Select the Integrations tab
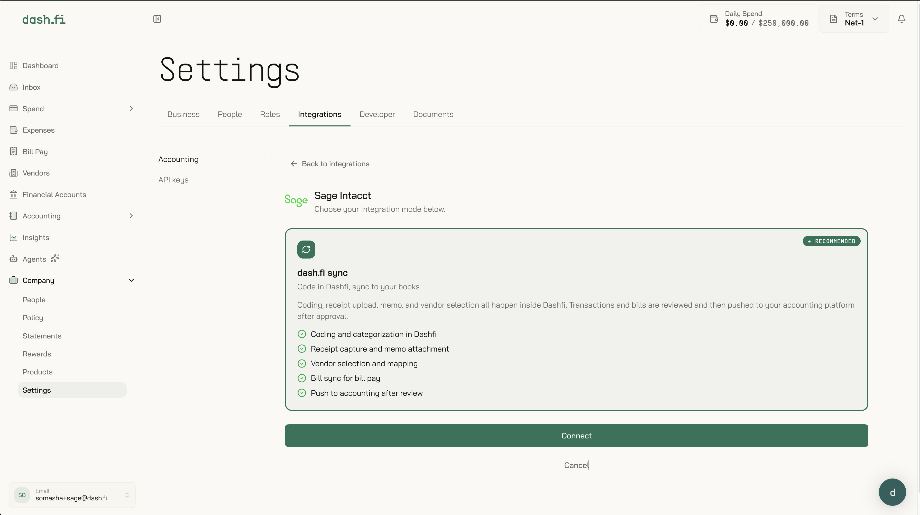 320,114
